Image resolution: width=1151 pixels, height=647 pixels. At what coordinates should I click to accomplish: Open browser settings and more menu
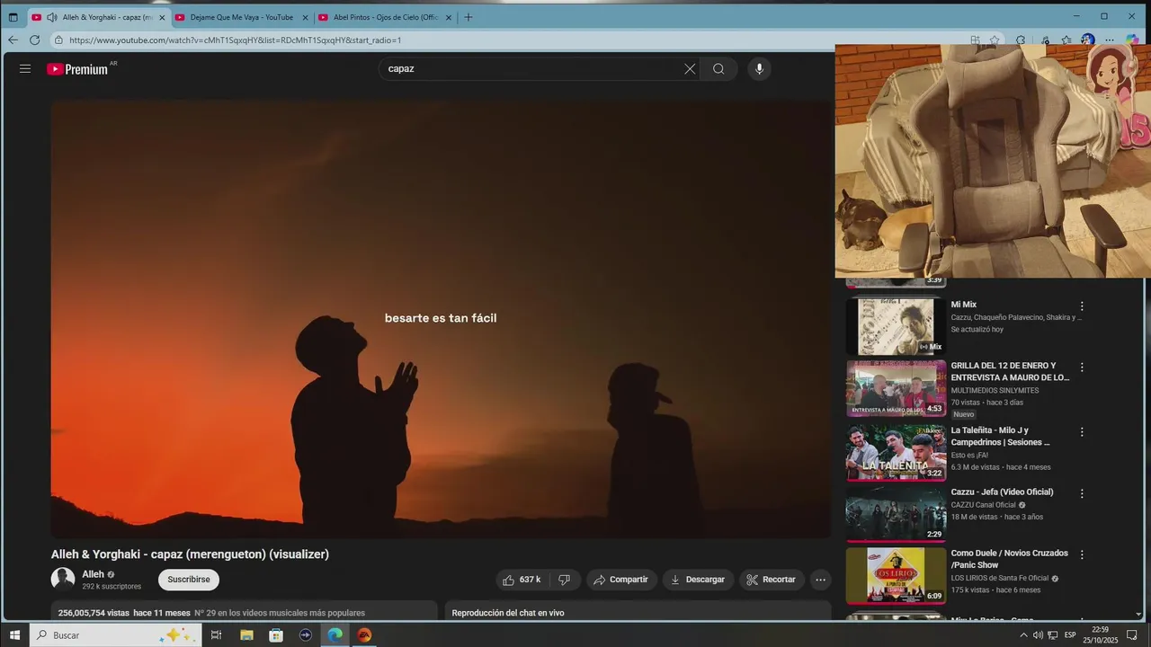click(x=1110, y=40)
